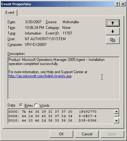Click the data row starting 0008:
127x141 pixels.
click(x=52, y=116)
